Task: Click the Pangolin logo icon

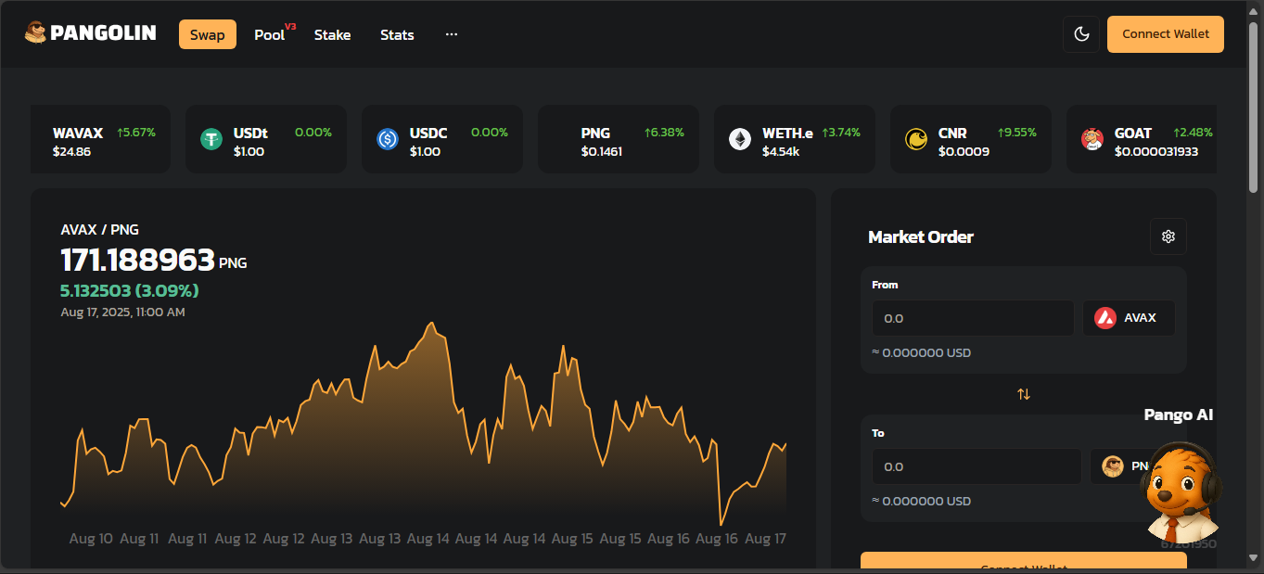Action: tap(35, 34)
